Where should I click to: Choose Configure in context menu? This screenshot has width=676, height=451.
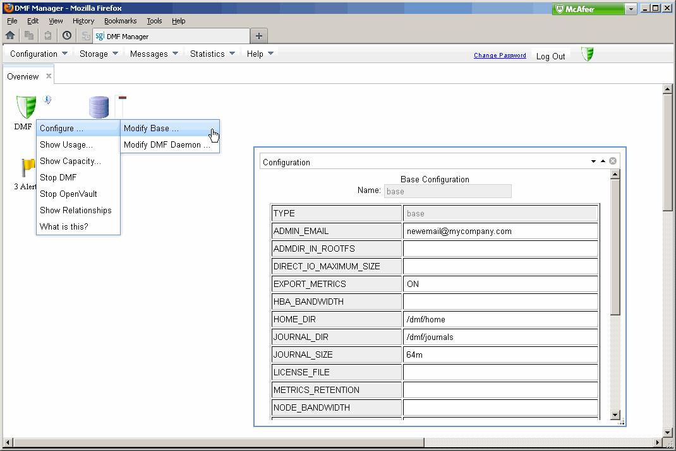point(78,128)
